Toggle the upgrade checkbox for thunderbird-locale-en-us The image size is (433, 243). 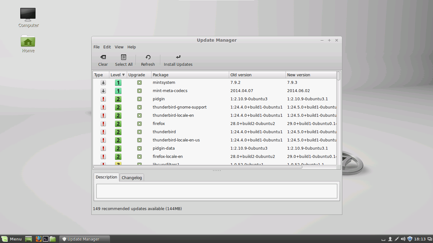[139, 140]
